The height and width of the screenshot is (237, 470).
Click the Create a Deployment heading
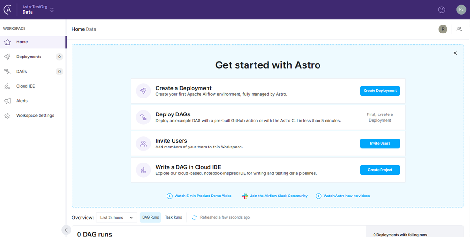(183, 88)
